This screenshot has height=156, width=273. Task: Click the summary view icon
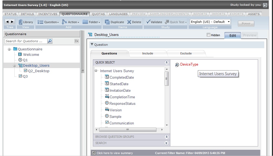tap(94, 153)
